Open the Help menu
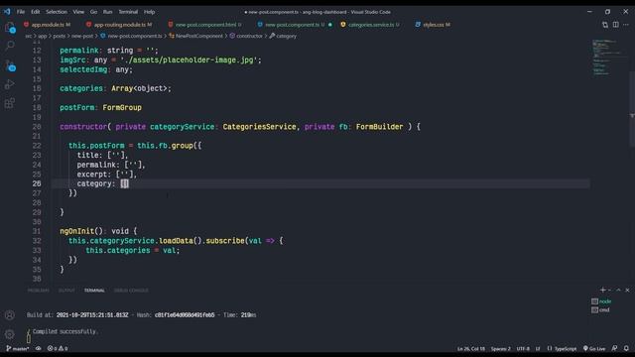The height and width of the screenshot is (357, 635). (x=150, y=12)
